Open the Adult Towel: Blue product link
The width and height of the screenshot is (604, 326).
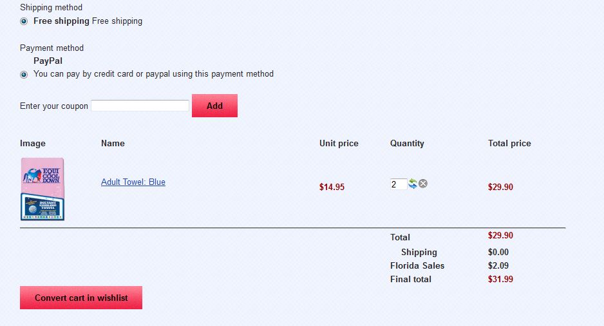point(133,182)
